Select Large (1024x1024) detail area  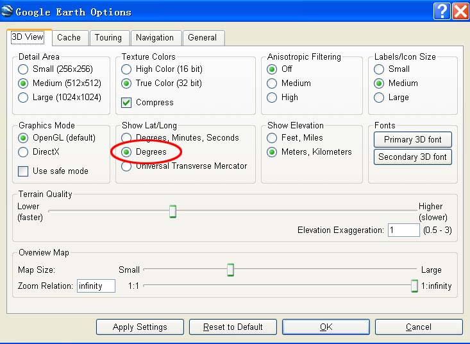point(24,98)
